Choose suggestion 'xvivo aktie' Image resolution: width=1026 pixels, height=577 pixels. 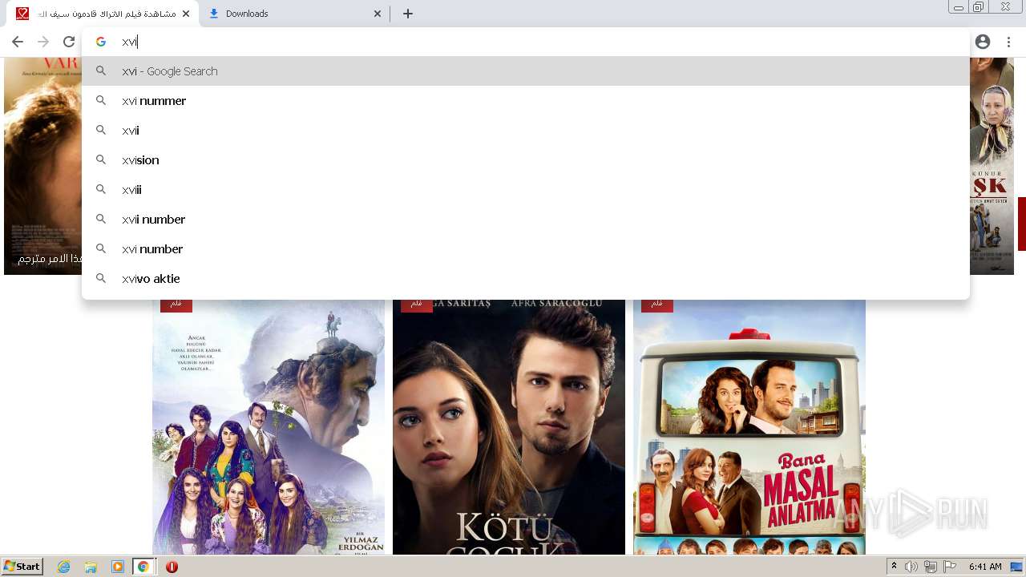click(x=526, y=279)
